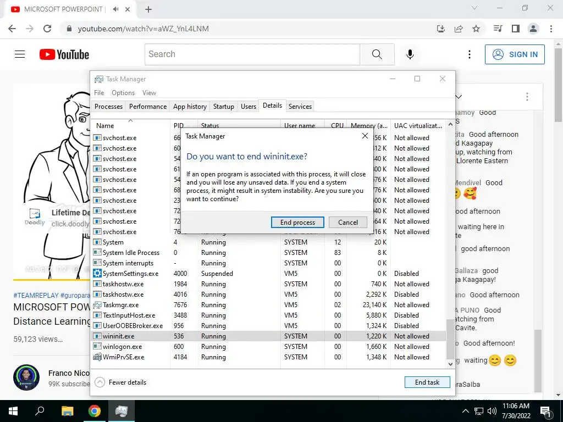Image resolution: width=563 pixels, height=422 pixels.
Task: Click the #TEAMREPLAY hashtag link
Action: pyautogui.click(x=36, y=295)
